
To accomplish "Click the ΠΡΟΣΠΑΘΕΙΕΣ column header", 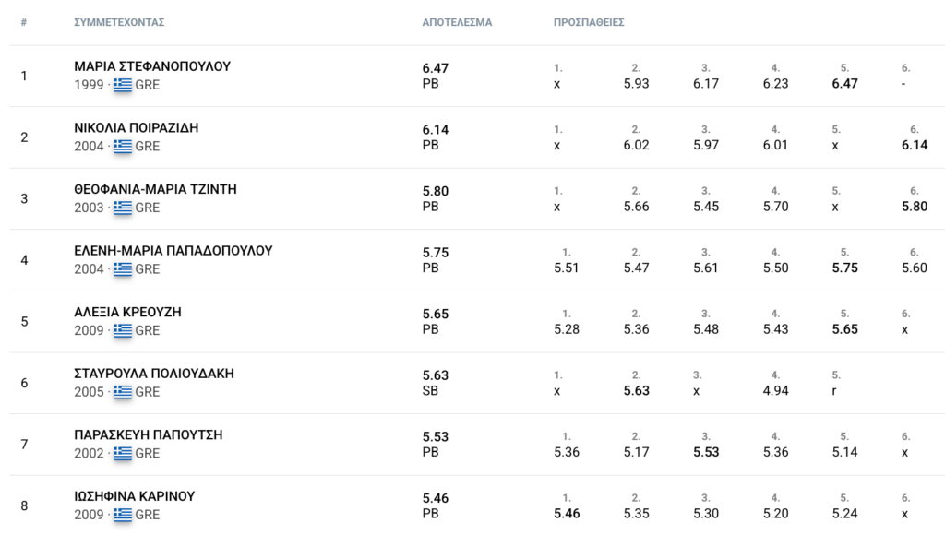I will (589, 22).
